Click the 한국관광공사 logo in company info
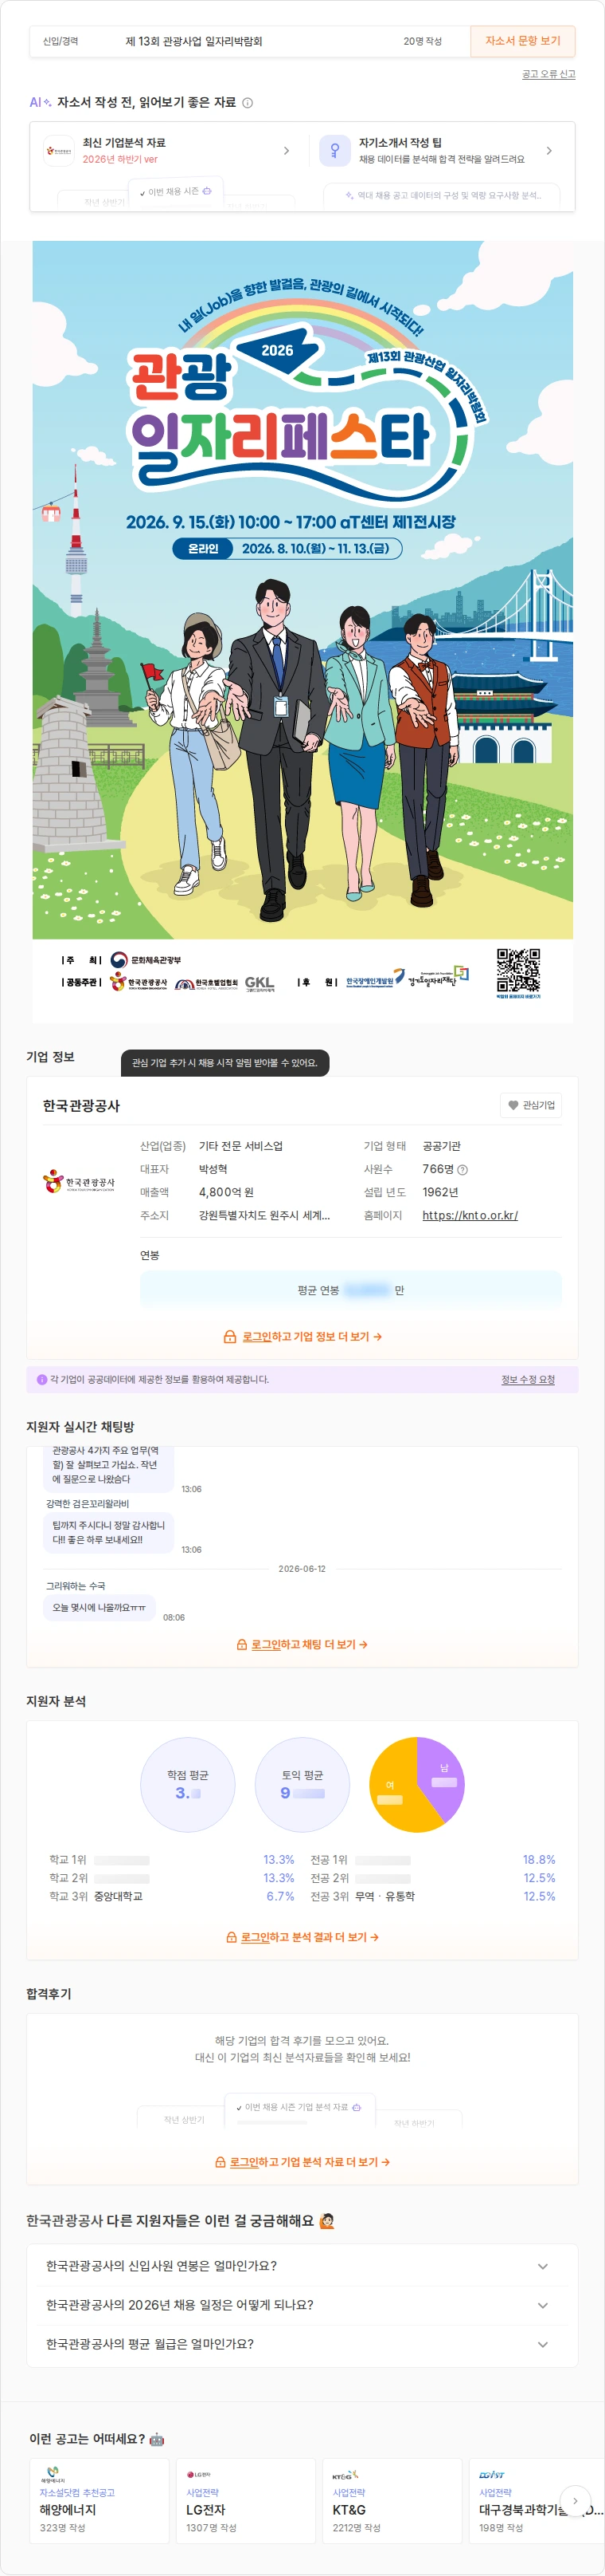 [x=79, y=1182]
